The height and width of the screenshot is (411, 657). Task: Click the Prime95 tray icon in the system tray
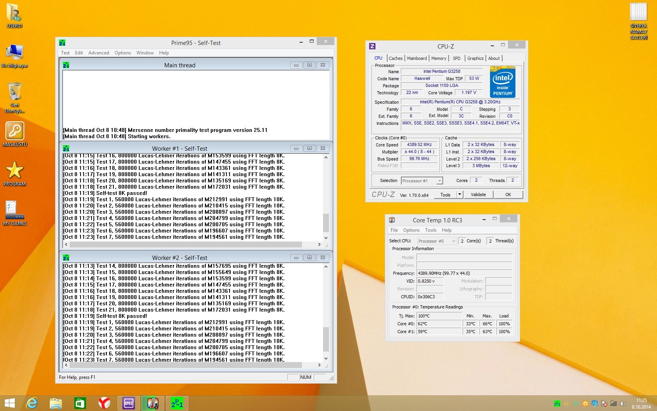557,404
